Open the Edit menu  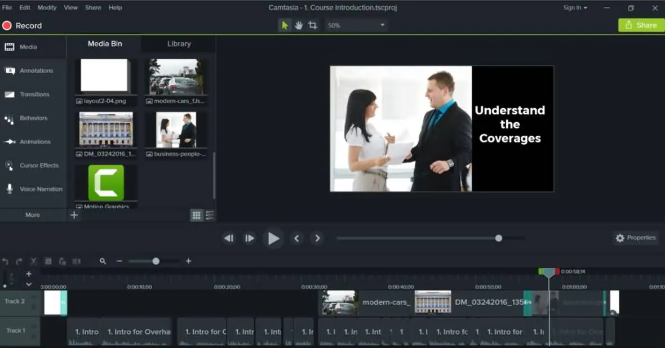point(25,8)
